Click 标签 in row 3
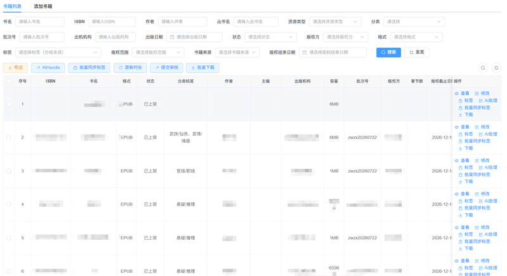Screen dimensions: 507x276 466,168
